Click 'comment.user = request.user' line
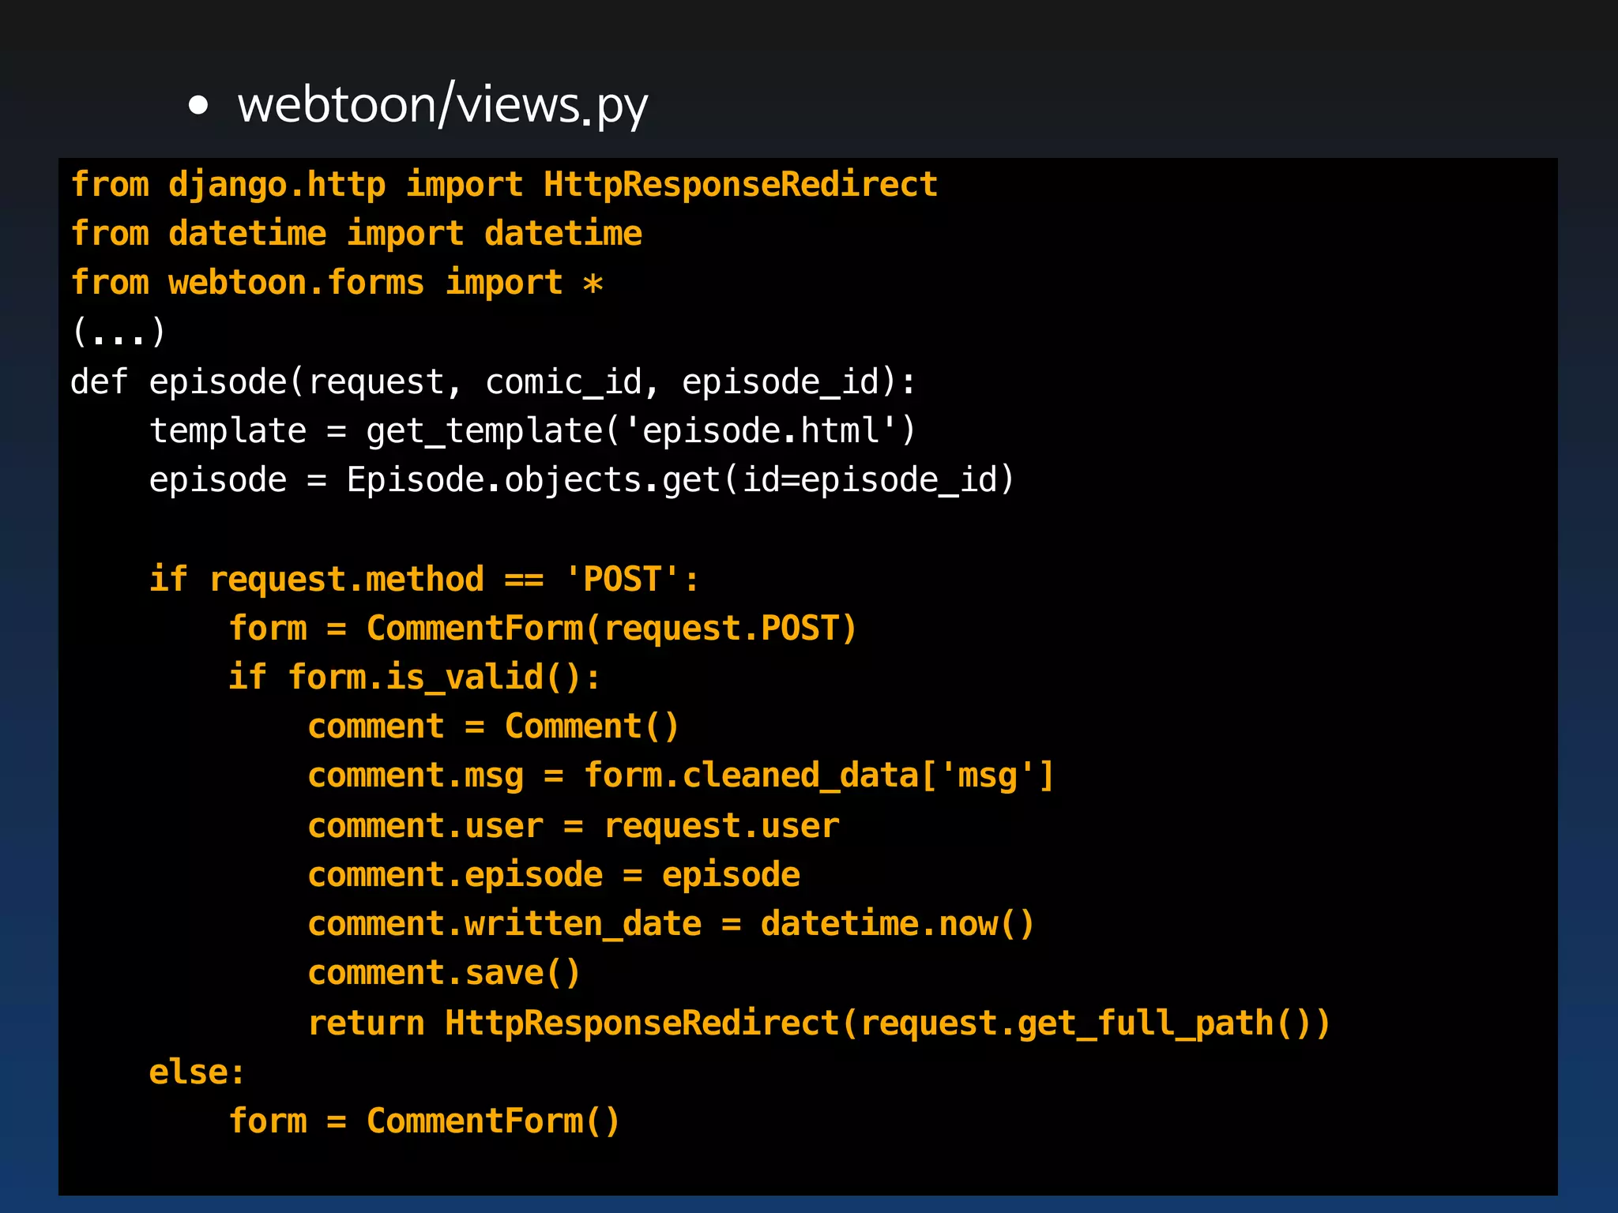The width and height of the screenshot is (1618, 1213). point(574,826)
